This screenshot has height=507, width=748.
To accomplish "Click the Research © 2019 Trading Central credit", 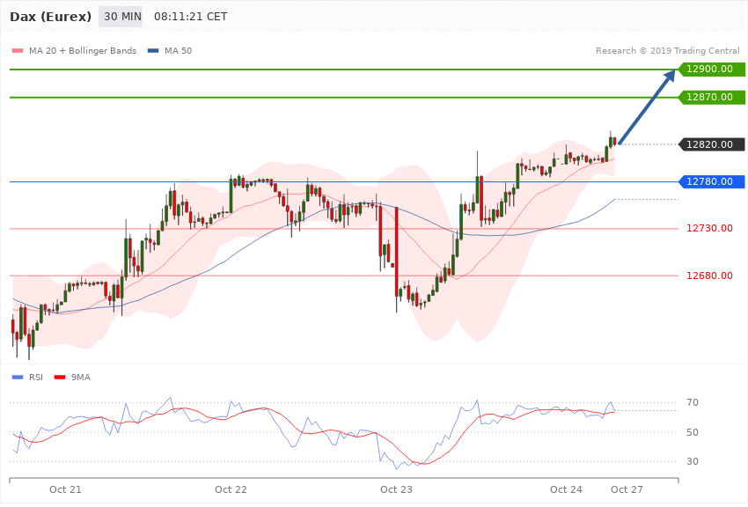I will click(x=667, y=50).
